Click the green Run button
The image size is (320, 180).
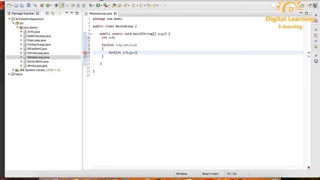point(98,5)
